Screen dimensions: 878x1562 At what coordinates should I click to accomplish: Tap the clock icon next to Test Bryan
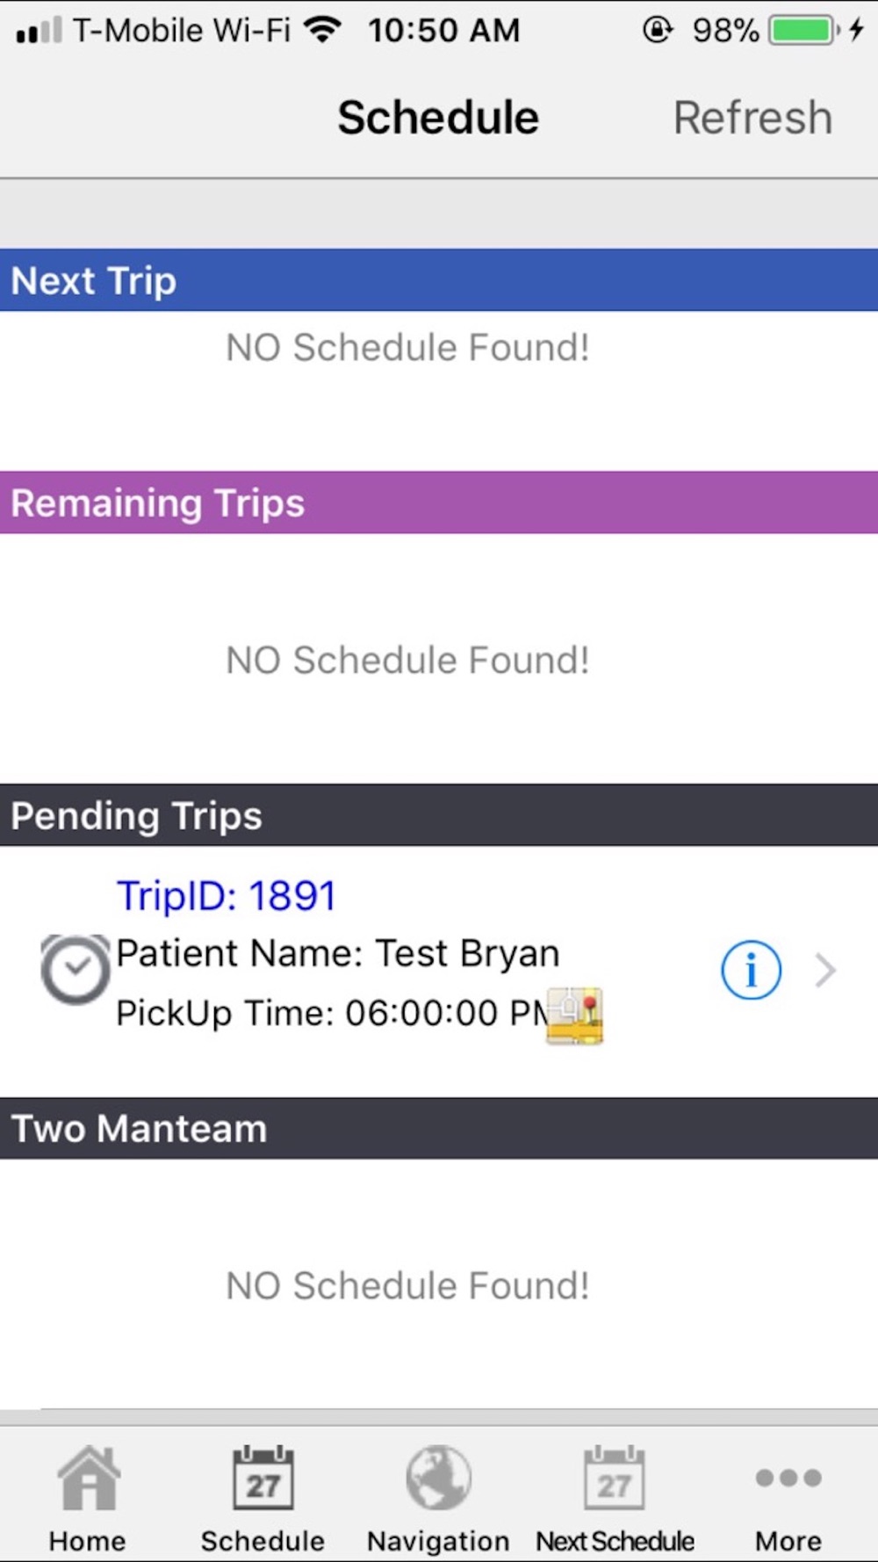pyautogui.click(x=76, y=970)
